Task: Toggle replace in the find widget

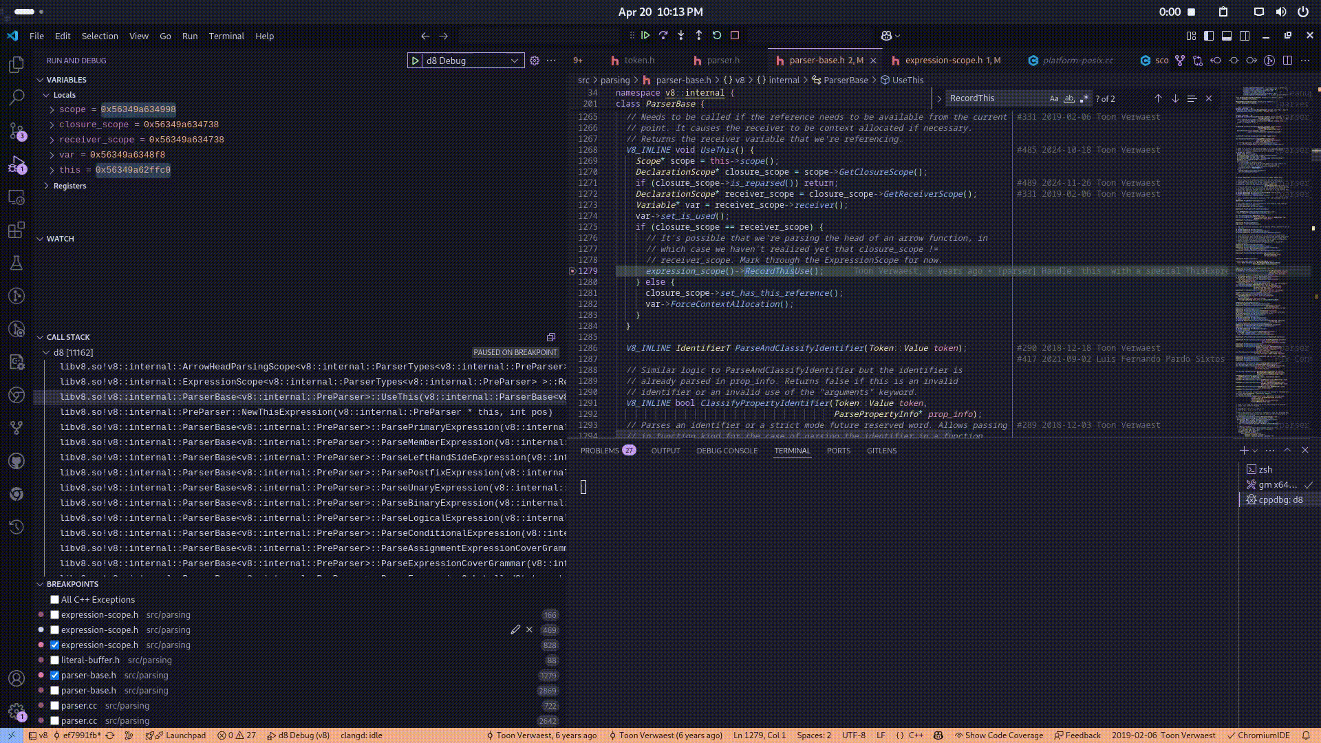Action: (939, 98)
